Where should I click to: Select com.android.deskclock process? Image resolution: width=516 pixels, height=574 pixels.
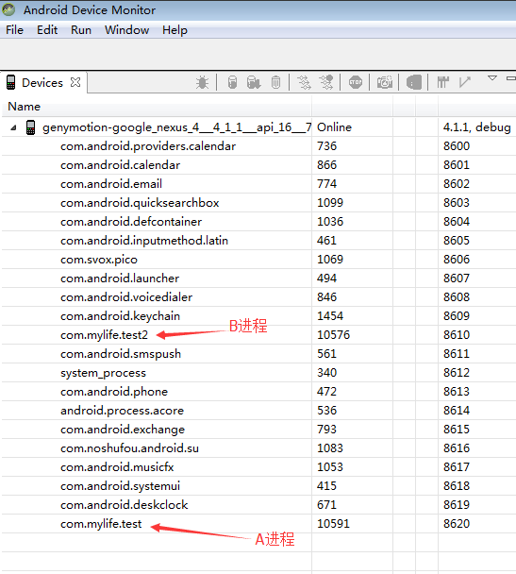point(258,505)
